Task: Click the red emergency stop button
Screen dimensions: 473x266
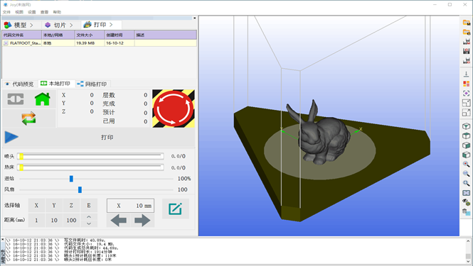Action: [x=174, y=109]
